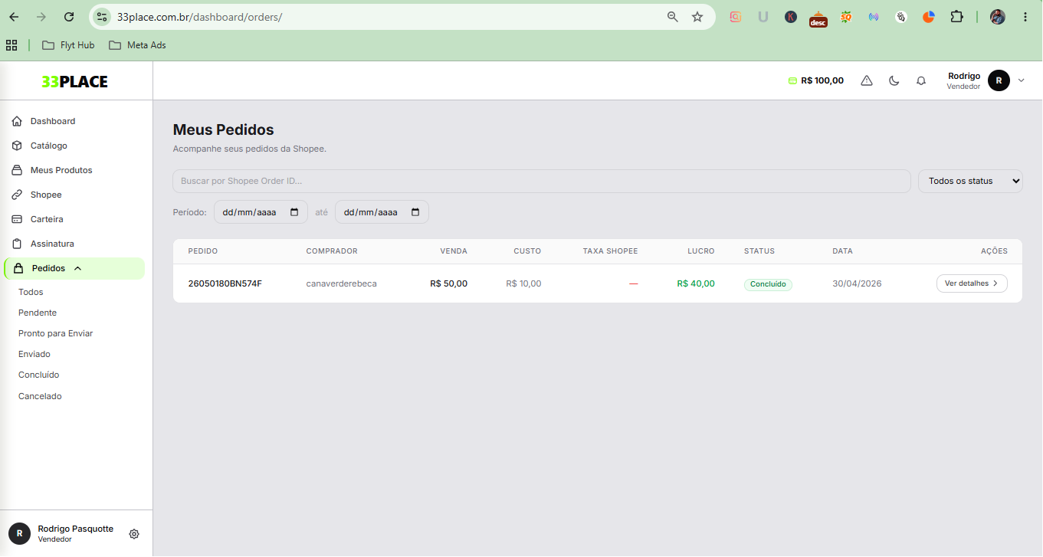Collapse the Pedidos menu chevron
Screen dimensions: 1043x557
click(77, 268)
